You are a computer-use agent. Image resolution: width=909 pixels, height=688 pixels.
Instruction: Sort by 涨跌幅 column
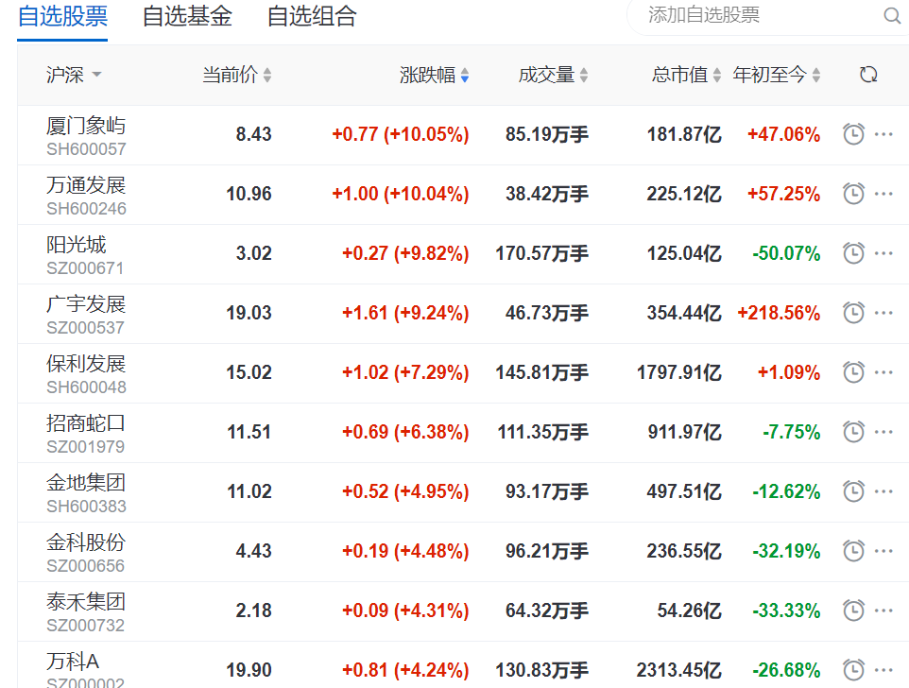(x=435, y=75)
